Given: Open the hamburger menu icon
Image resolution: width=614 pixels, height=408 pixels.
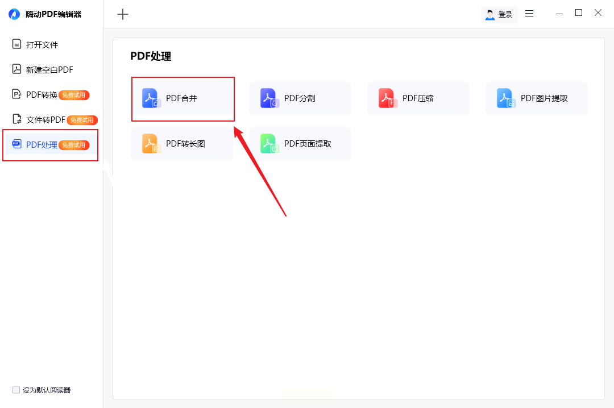Looking at the screenshot, I should (x=529, y=14).
